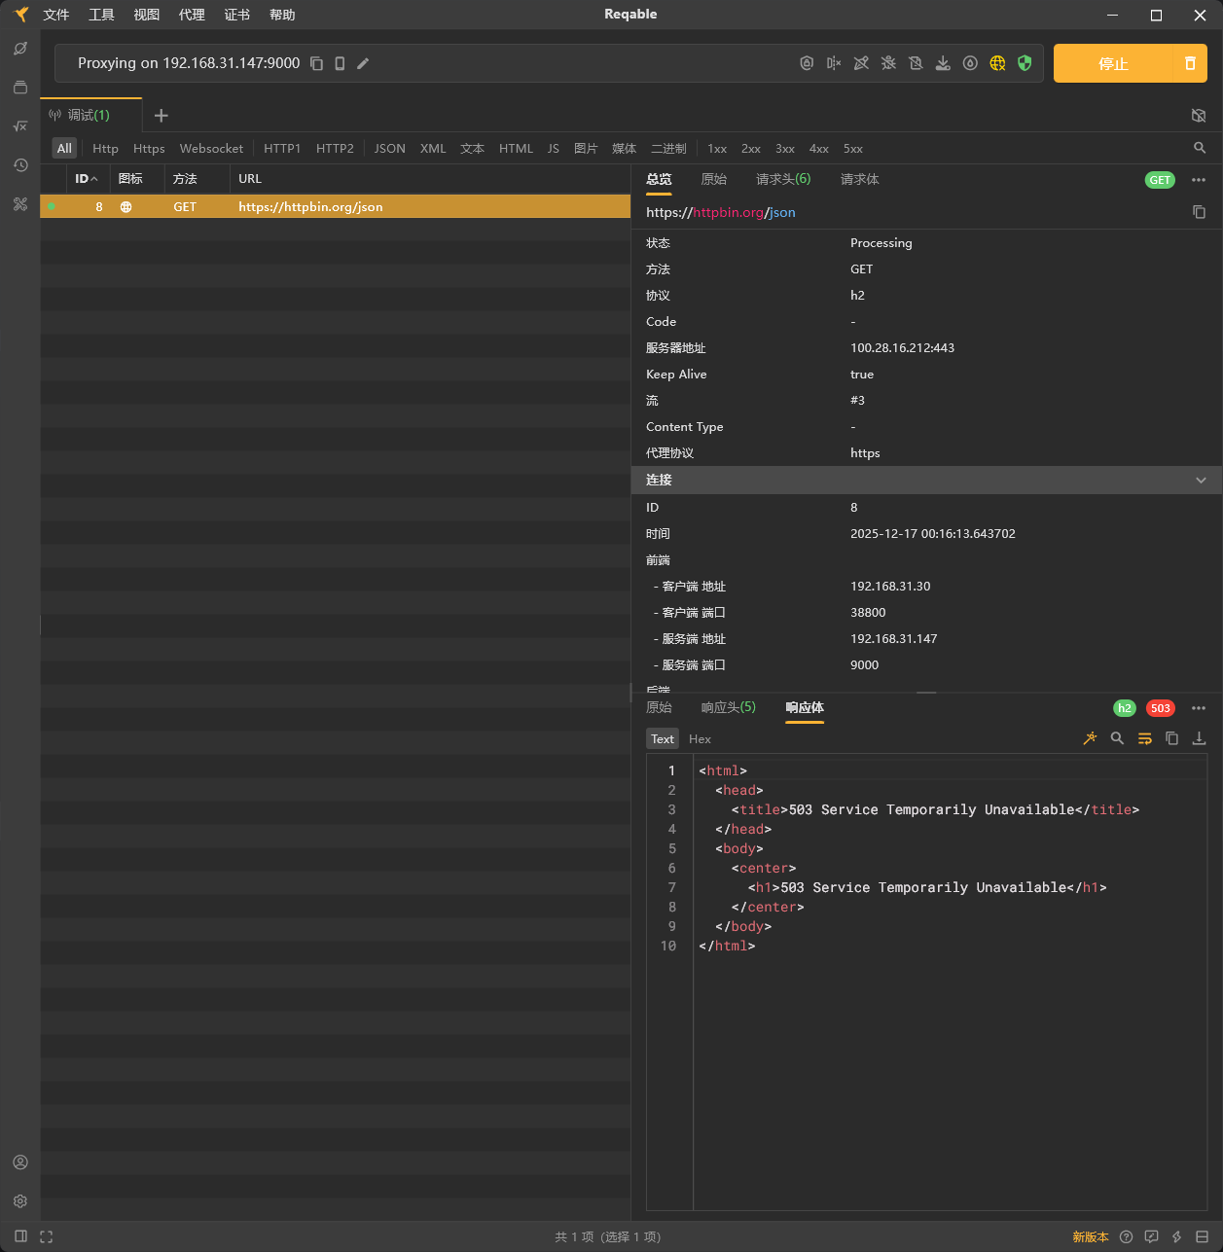Toggle word wrap in response body
This screenshot has width=1223, height=1252.
1144,738
